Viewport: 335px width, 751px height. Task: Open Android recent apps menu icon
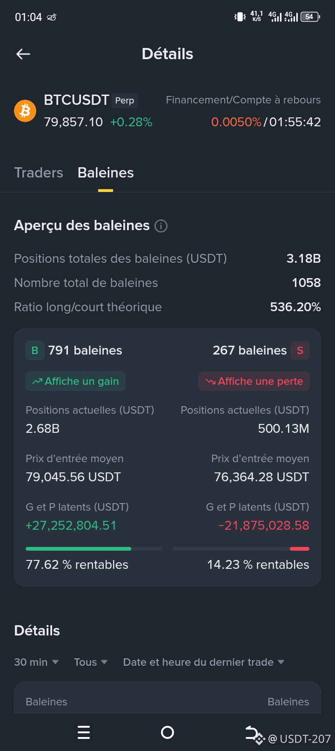pyautogui.click(x=84, y=732)
